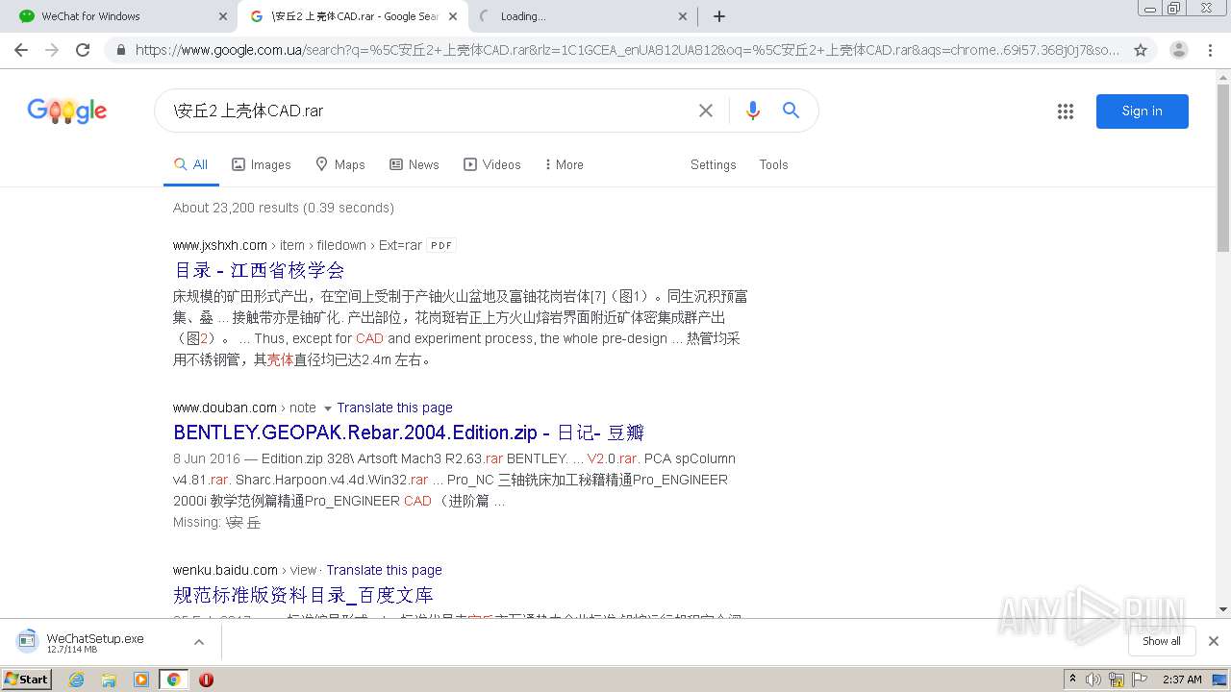Click the Chrome taskbar icon
The image size is (1231, 692).
(x=173, y=680)
